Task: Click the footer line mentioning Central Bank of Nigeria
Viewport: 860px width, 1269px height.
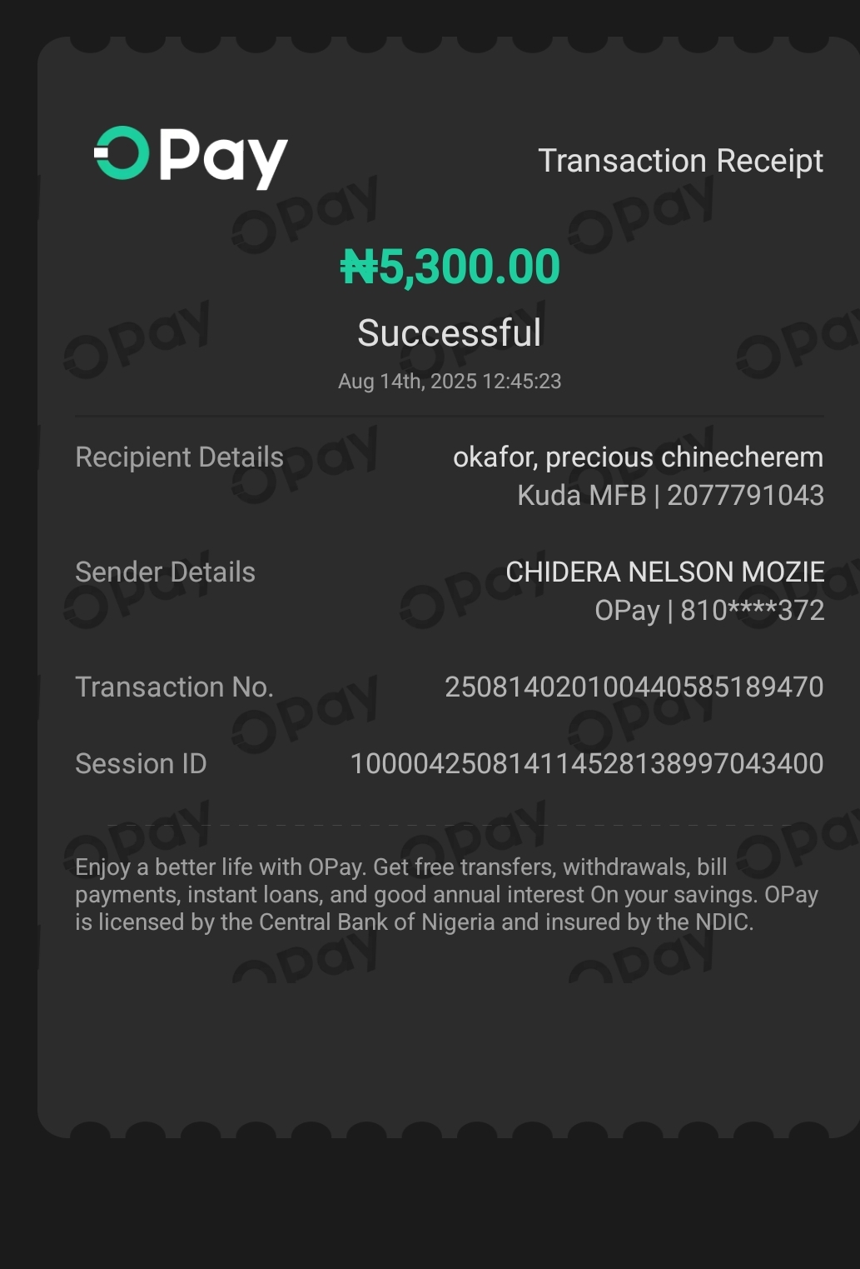Action: tap(414, 922)
